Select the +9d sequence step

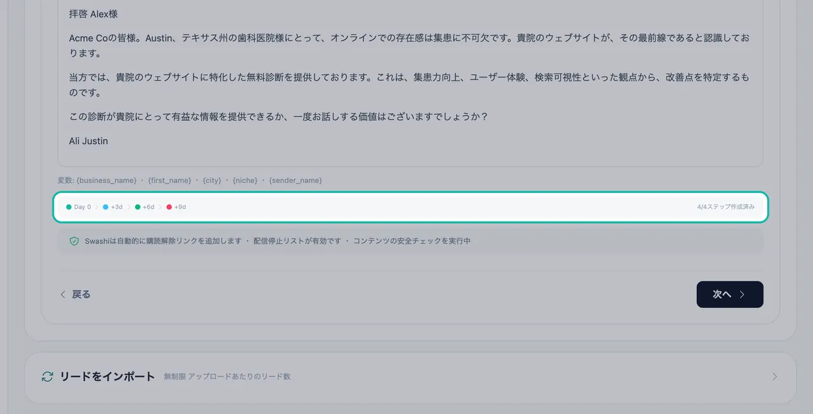coord(176,207)
